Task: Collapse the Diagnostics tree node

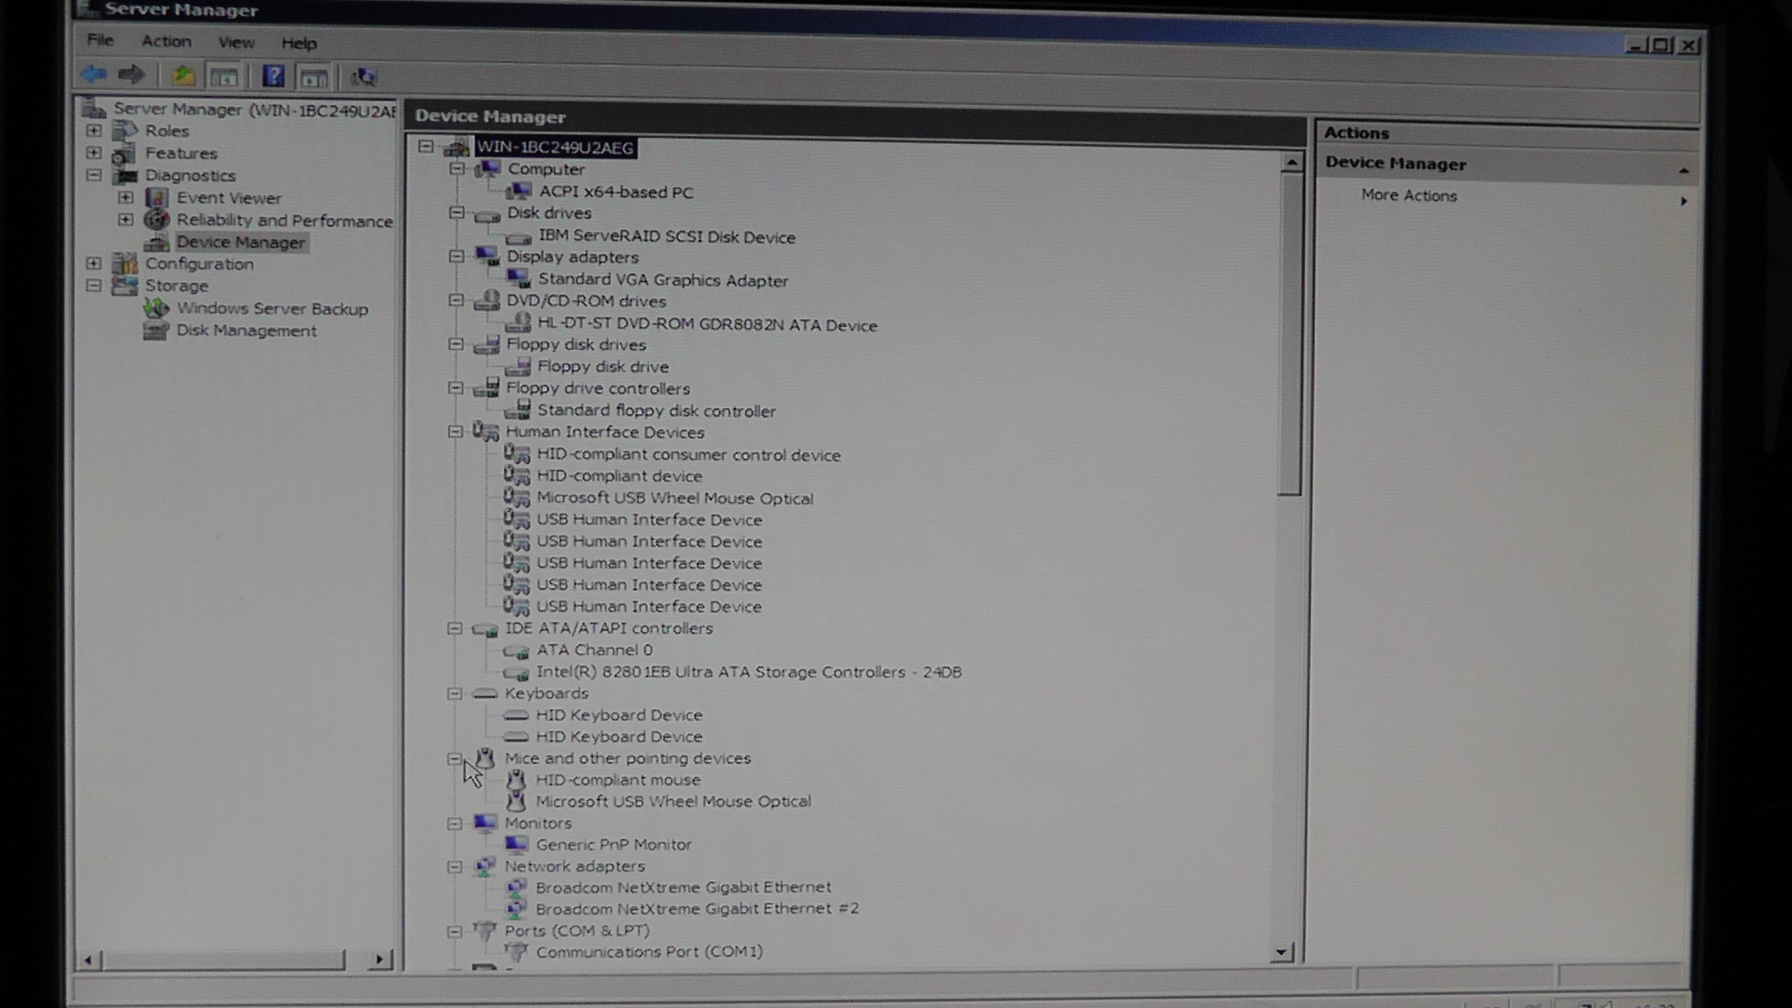Action: 94,174
